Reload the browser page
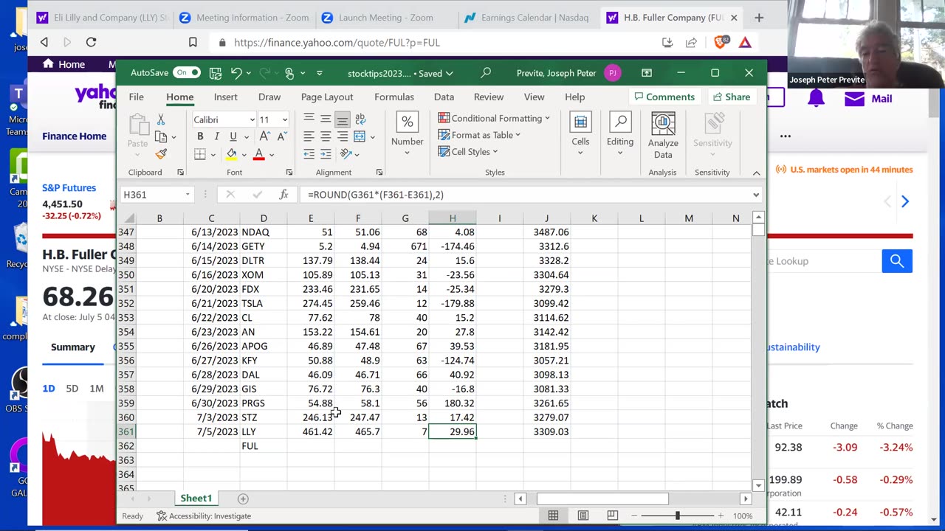Screen dimensions: 945x531 [91, 42]
